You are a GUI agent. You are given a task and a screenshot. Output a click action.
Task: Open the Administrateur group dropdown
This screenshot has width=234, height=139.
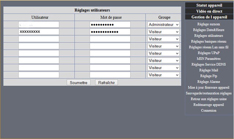pyautogui.click(x=163, y=25)
